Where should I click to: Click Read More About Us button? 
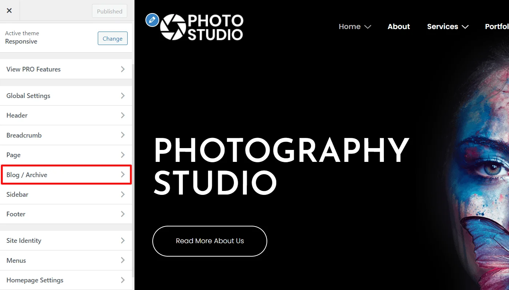tap(210, 241)
